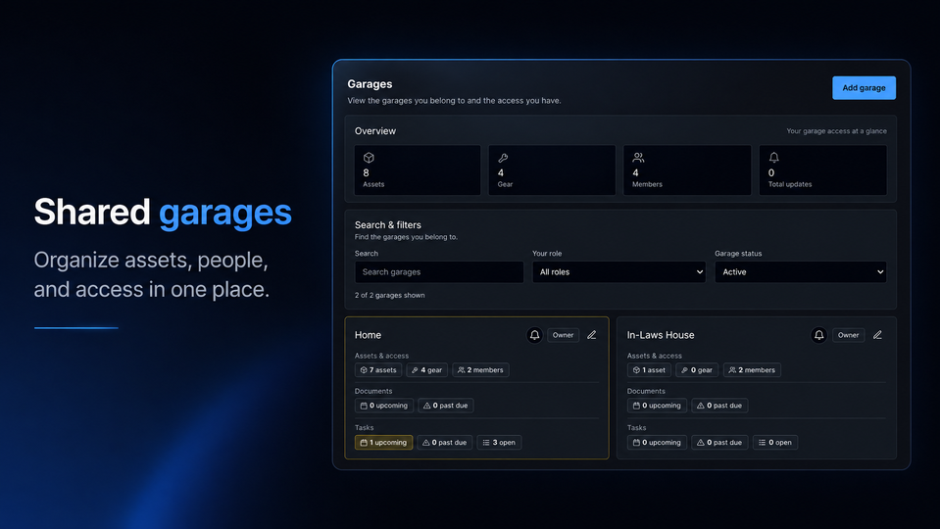Screen dimensions: 940x529
Task: Click the '2 of 2 garages shown' text
Action: [390, 295]
